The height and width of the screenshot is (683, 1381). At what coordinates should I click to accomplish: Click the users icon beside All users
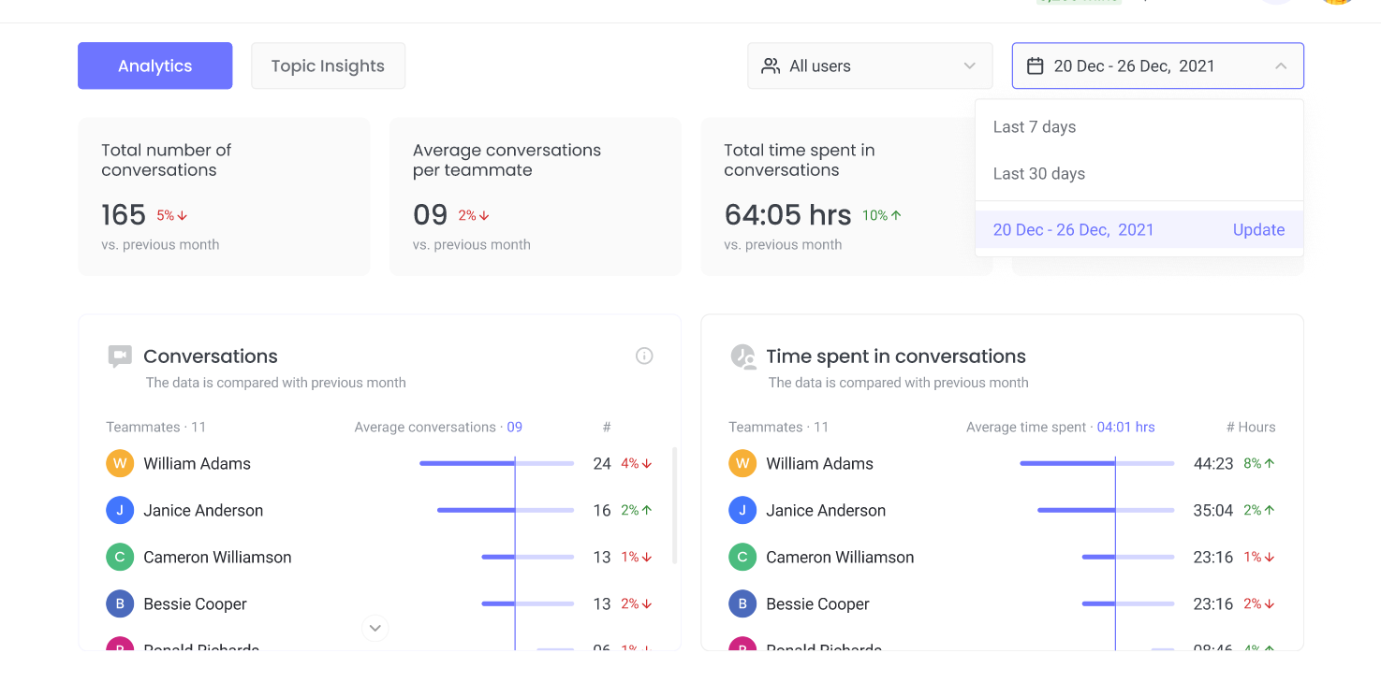[771, 65]
